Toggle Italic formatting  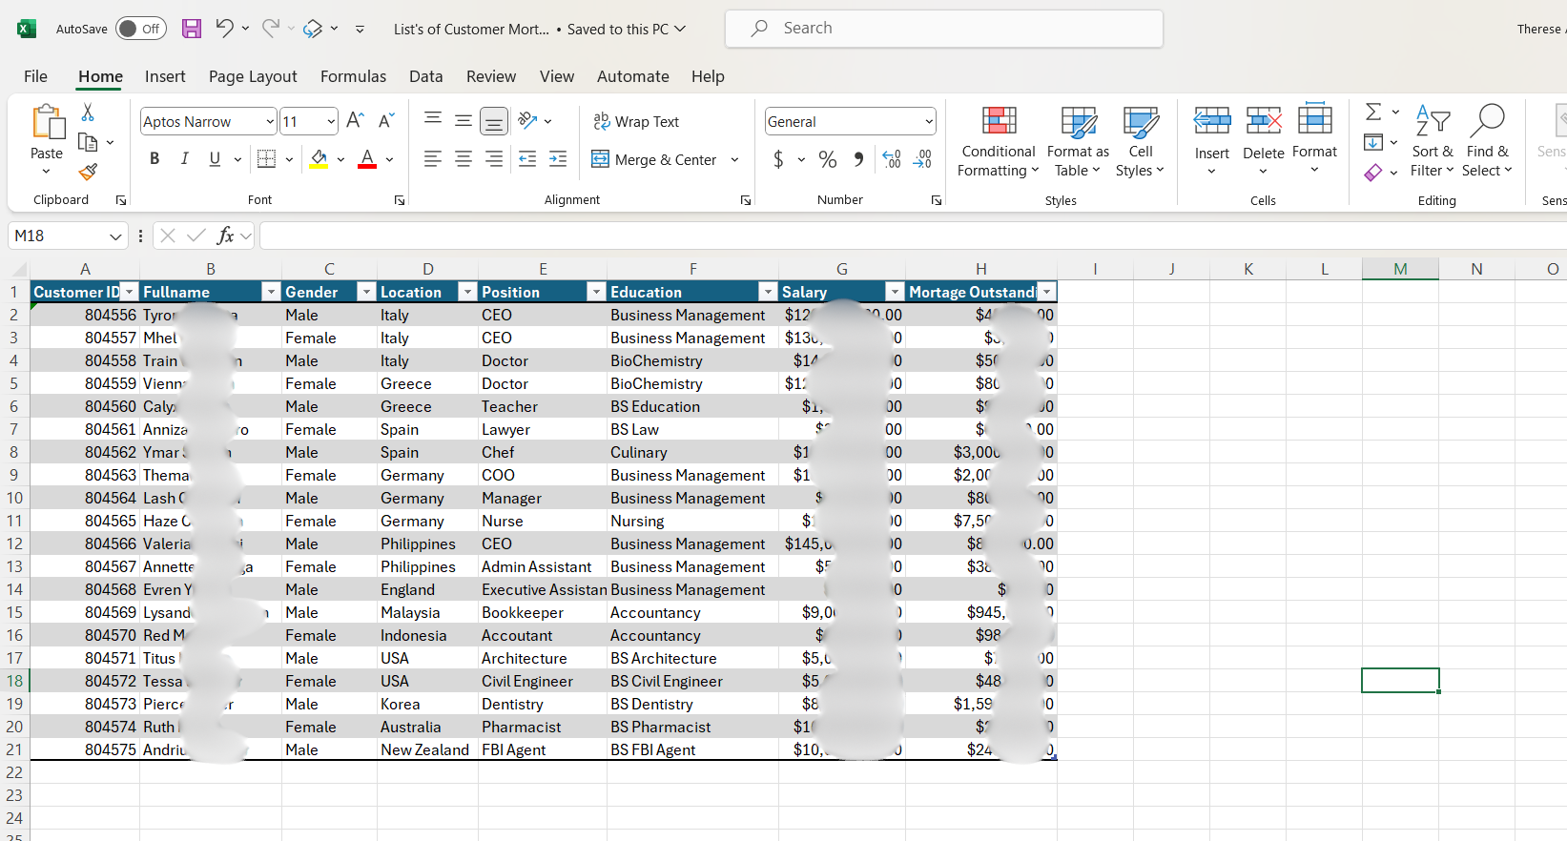click(x=185, y=158)
